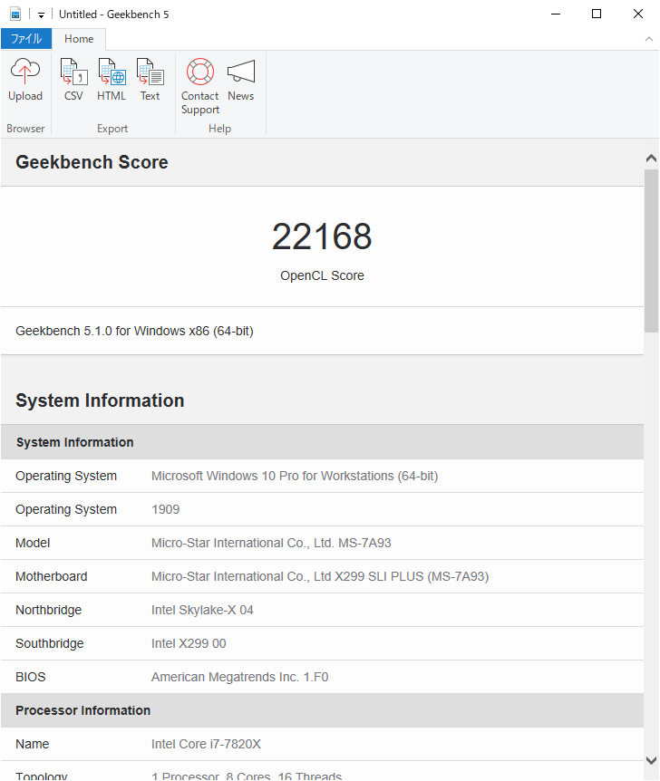The image size is (660, 781).
Task: Click the 1909 operating system value
Action: point(166,509)
